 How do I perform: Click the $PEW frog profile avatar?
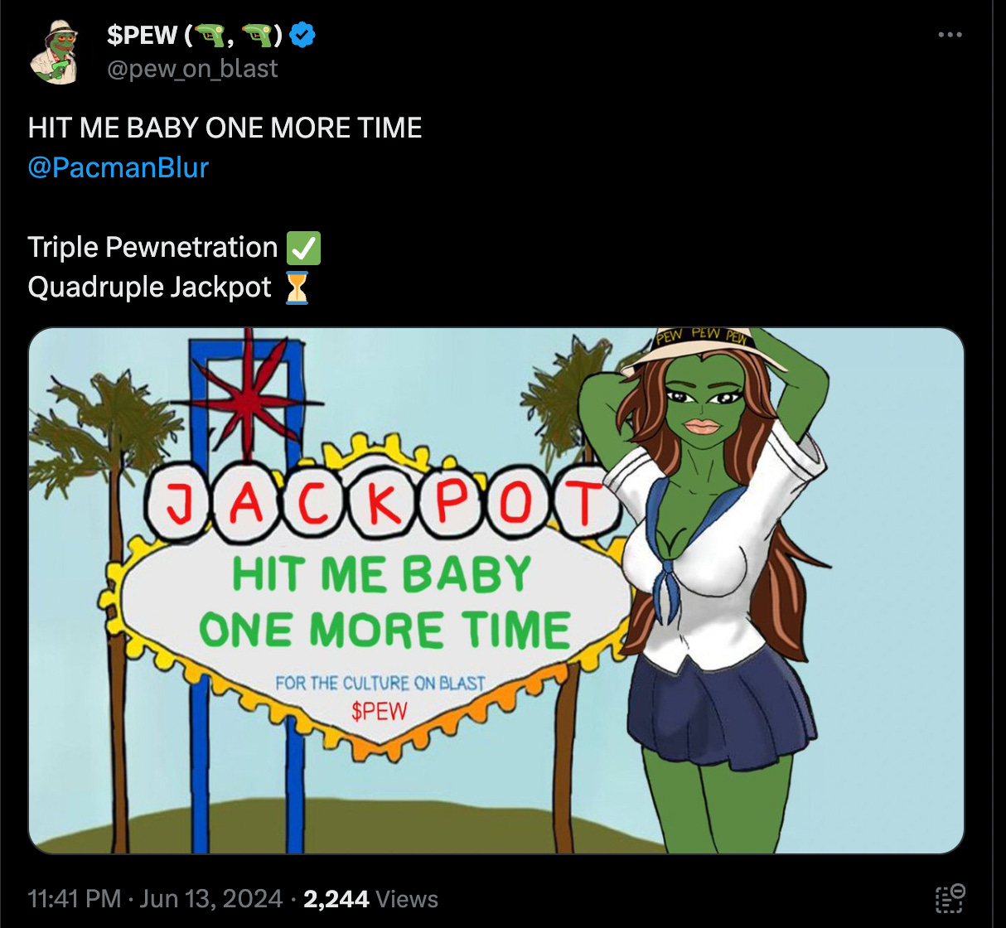54,52
